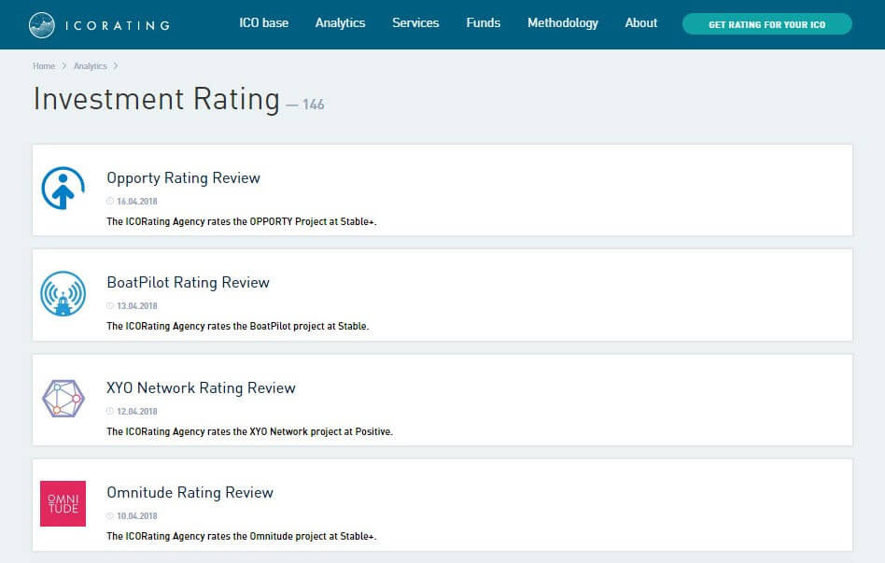The width and height of the screenshot is (885, 563).
Task: Open the Analytics menu in navbar
Action: click(341, 23)
